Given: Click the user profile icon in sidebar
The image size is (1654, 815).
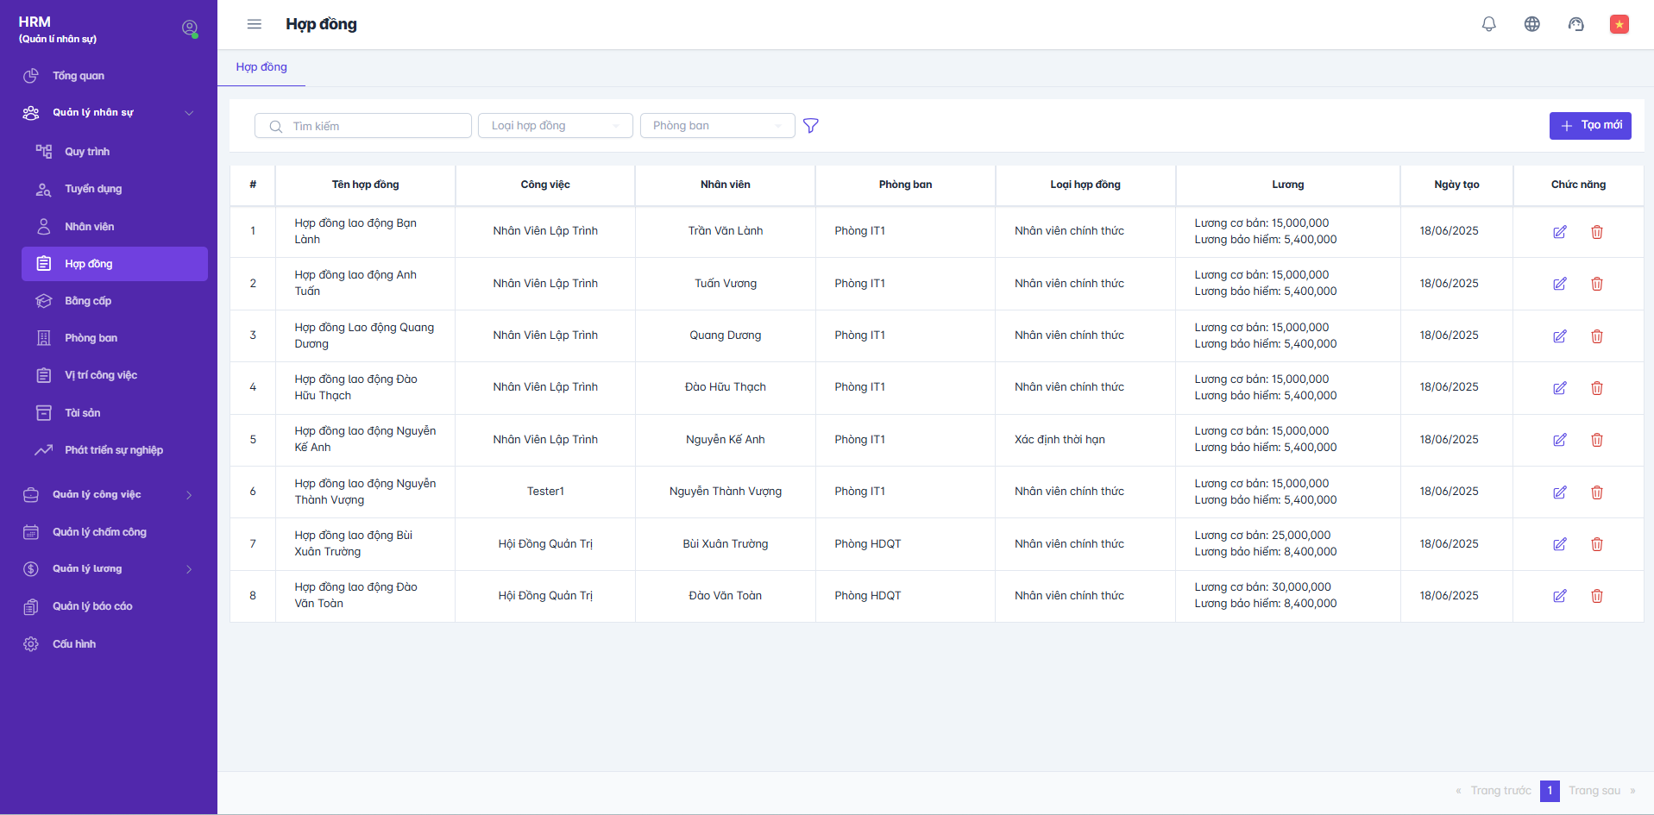Looking at the screenshot, I should [x=190, y=28].
